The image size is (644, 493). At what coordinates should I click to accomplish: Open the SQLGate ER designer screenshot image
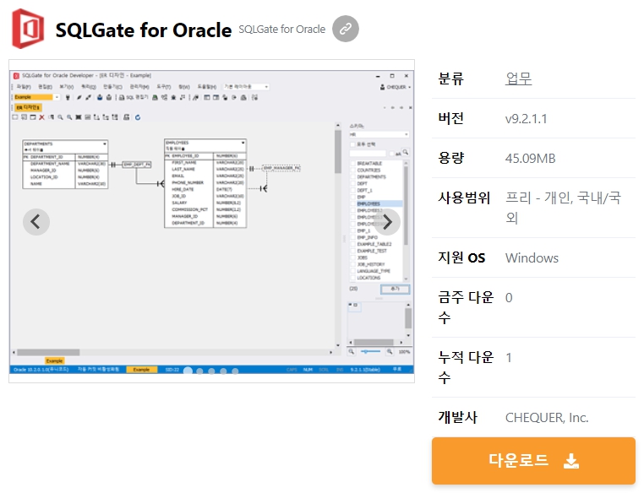point(211,221)
